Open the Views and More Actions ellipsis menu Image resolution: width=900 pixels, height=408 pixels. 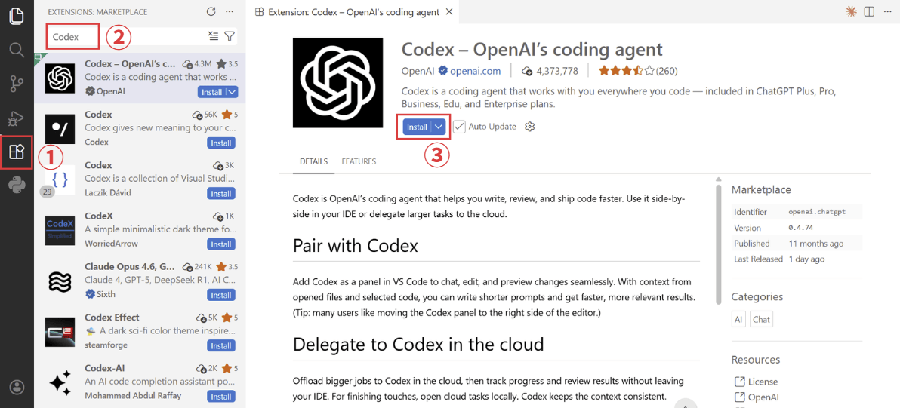point(230,12)
